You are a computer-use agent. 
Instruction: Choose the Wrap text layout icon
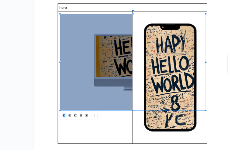[70, 115]
